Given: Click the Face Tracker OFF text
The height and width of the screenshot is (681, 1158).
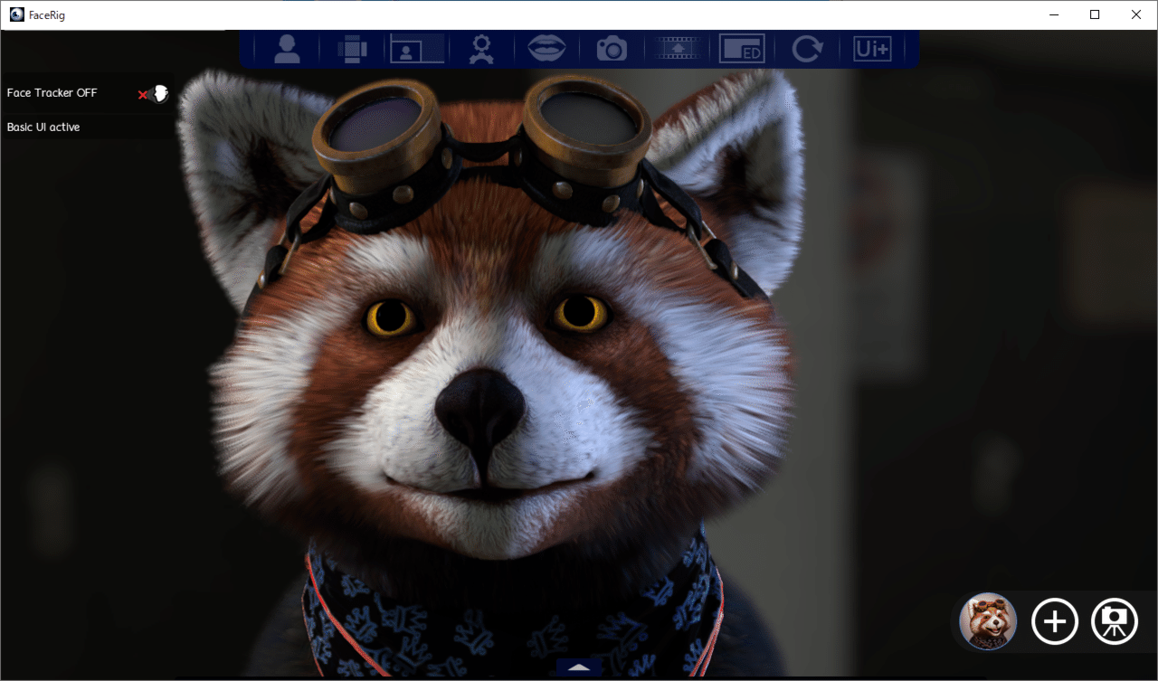Looking at the screenshot, I should coord(52,93).
